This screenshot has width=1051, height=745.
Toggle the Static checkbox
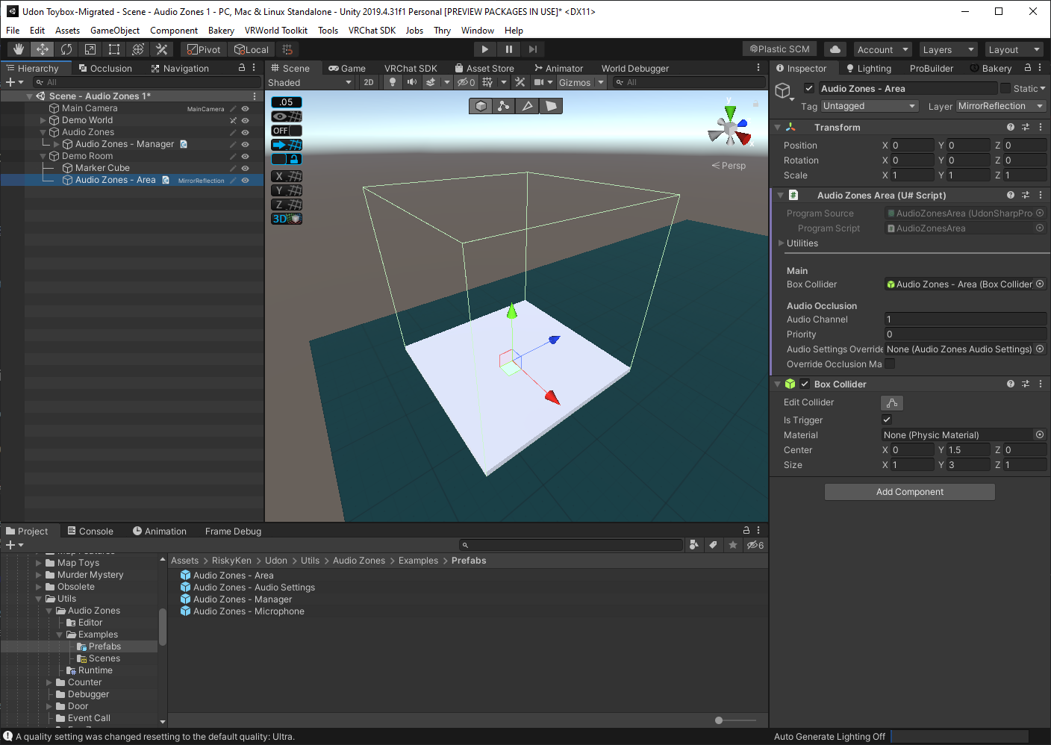point(1005,88)
